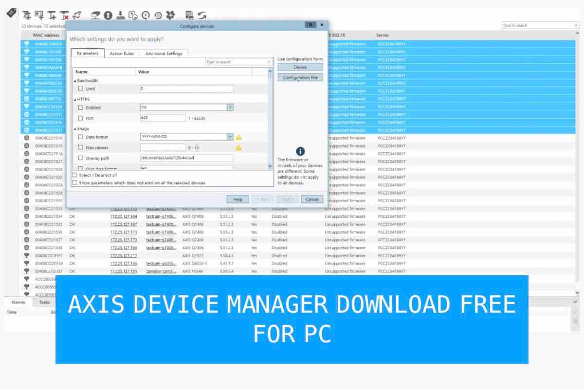The height and width of the screenshot is (389, 584).
Task: Toggle showing parameters missing on selected devices
Action: click(x=74, y=182)
